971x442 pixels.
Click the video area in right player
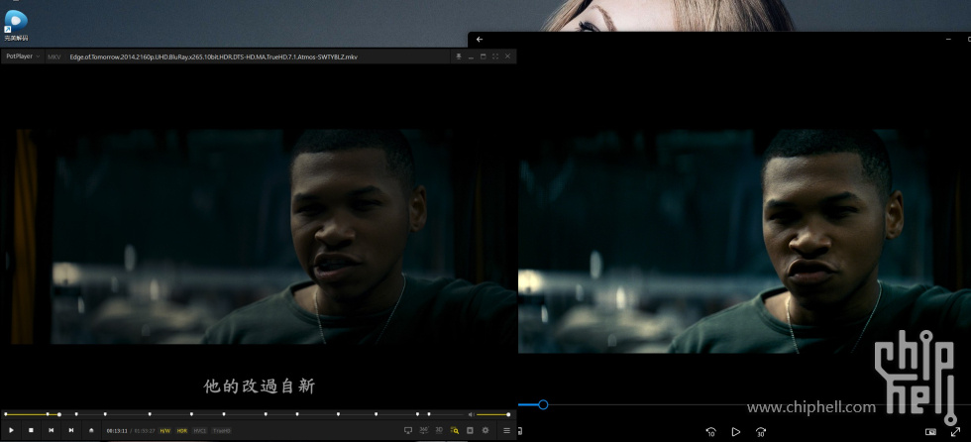click(744, 242)
